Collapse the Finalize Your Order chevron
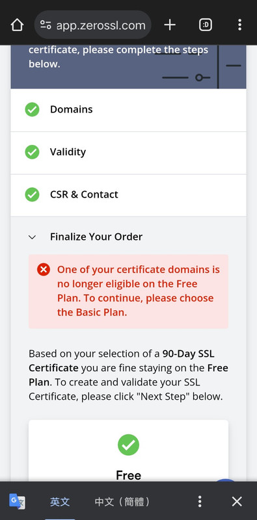This screenshot has width=257, height=520. [x=33, y=237]
